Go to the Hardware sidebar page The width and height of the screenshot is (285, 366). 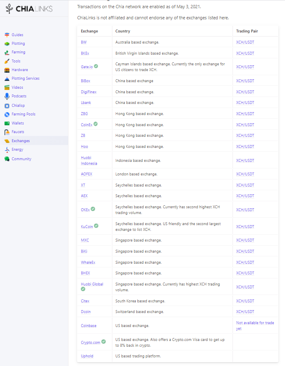(x=20, y=70)
